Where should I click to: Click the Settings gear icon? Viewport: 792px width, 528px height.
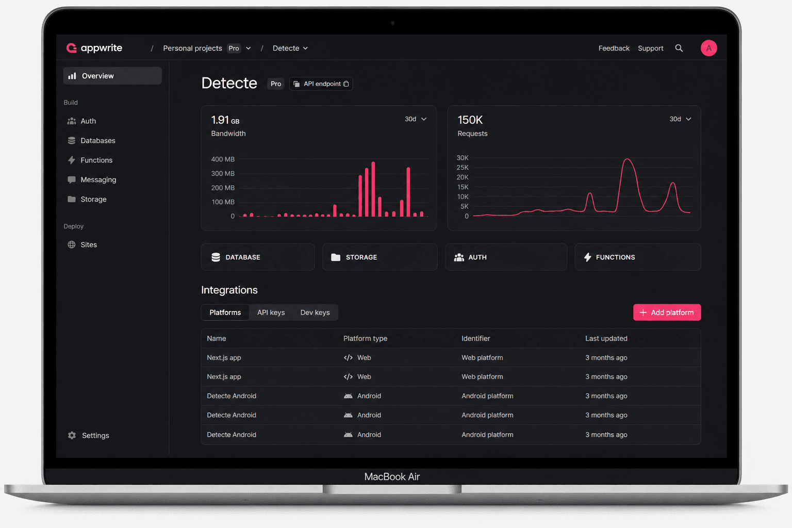(x=72, y=435)
